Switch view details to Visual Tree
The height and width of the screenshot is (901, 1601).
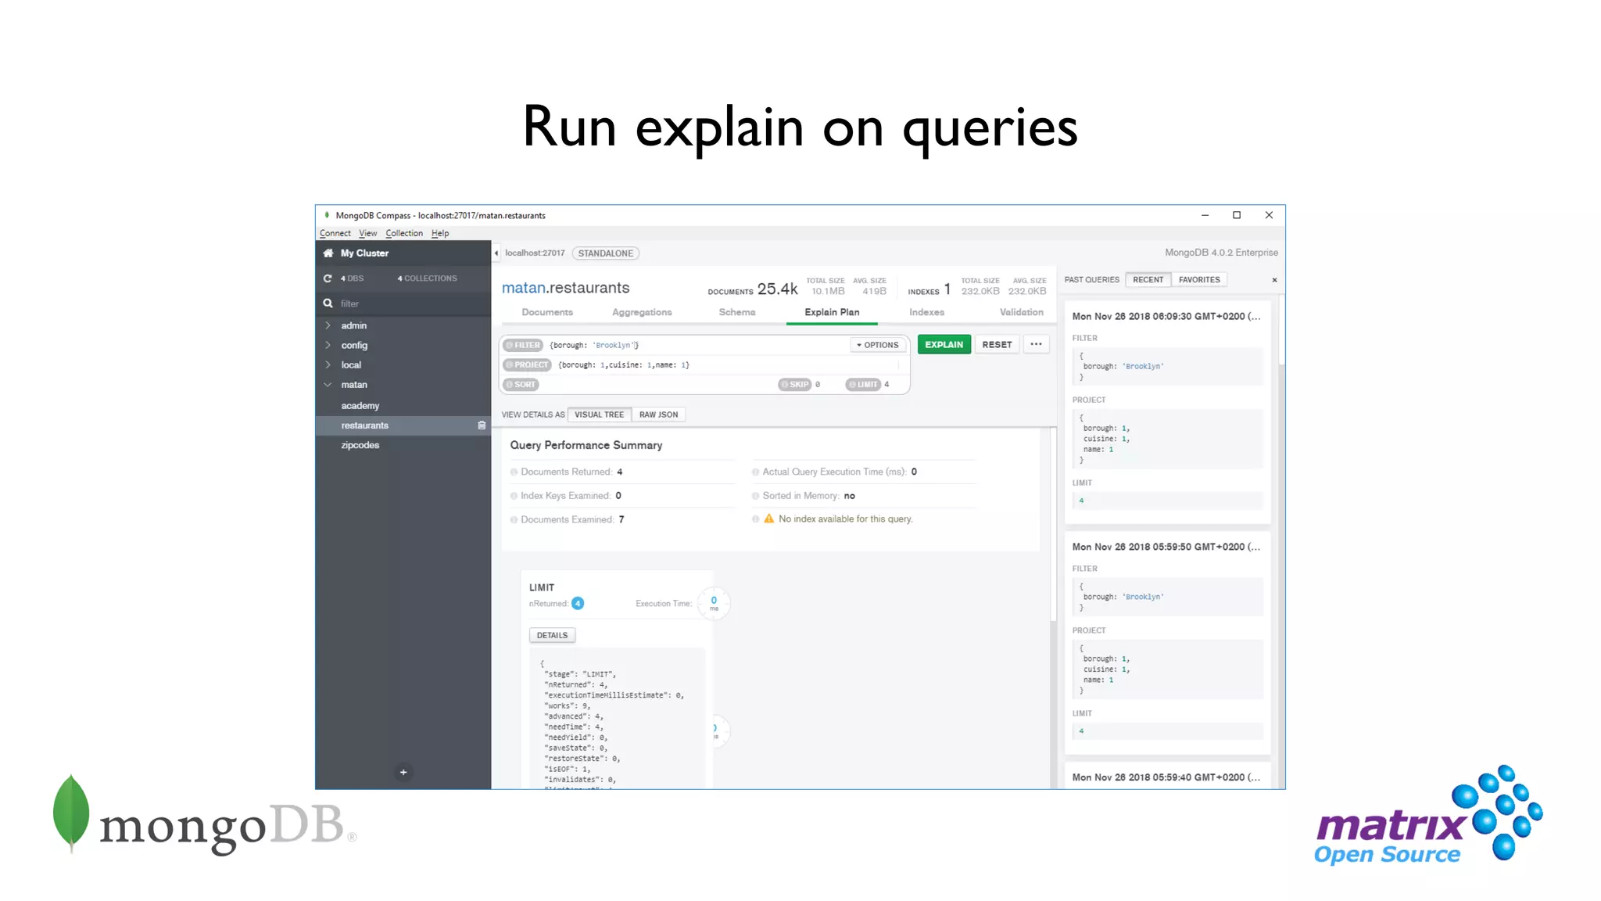tap(599, 415)
